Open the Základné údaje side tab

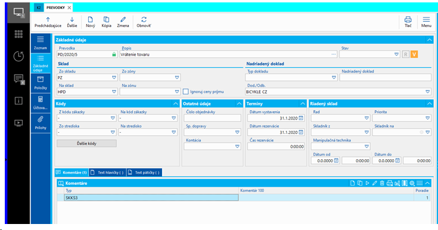41,63
